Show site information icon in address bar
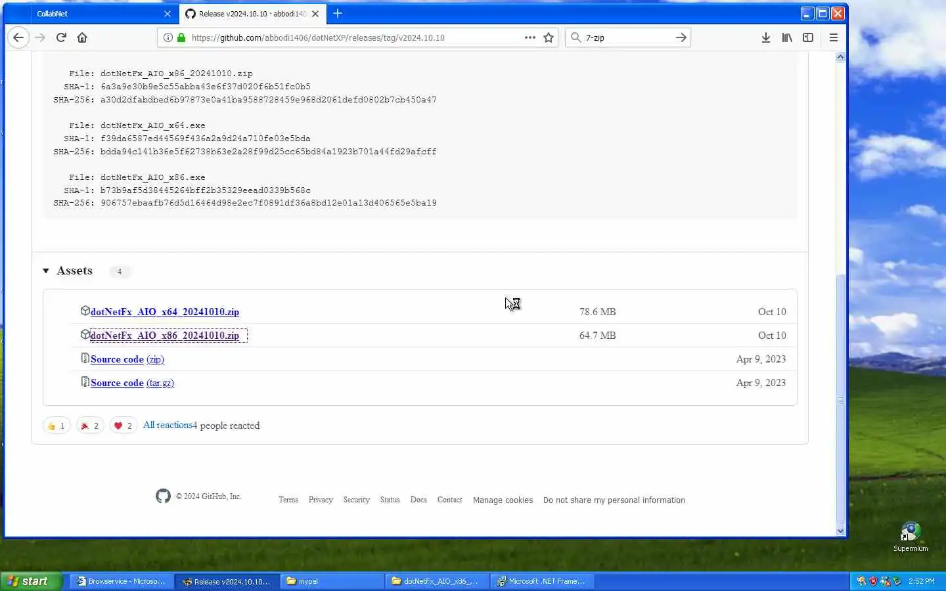 tap(168, 37)
